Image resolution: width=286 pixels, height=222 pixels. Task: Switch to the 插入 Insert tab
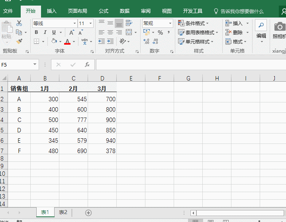click(52, 11)
